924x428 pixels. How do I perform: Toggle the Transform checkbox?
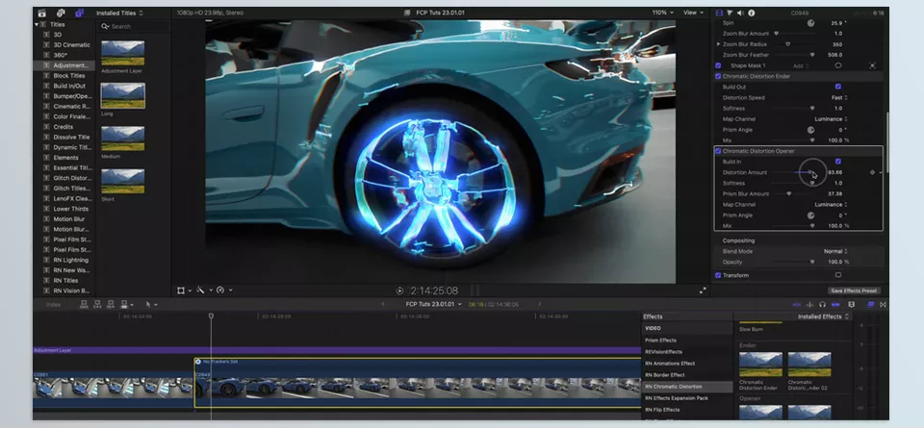pyautogui.click(x=718, y=275)
